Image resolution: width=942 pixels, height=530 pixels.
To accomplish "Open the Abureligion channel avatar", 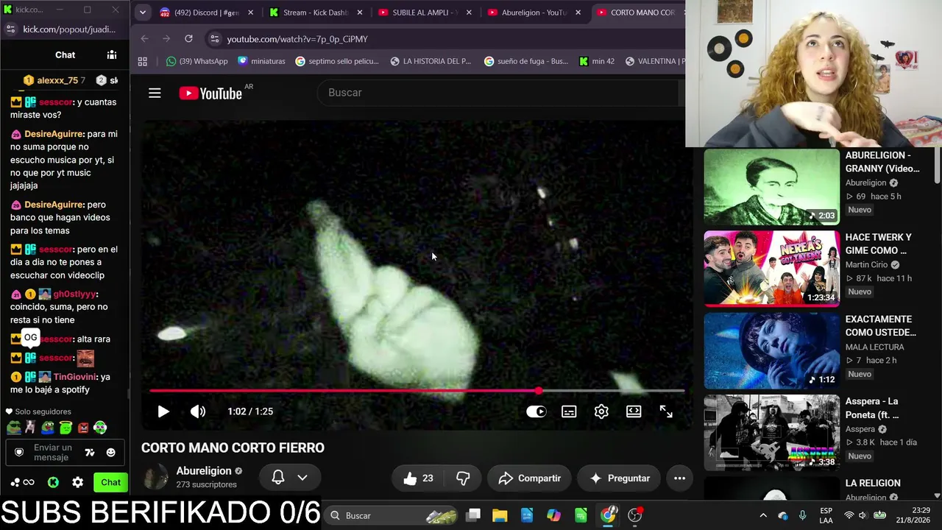I will coord(155,478).
